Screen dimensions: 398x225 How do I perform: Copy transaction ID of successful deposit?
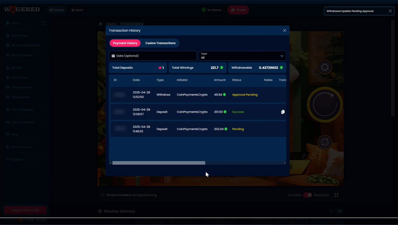283,112
